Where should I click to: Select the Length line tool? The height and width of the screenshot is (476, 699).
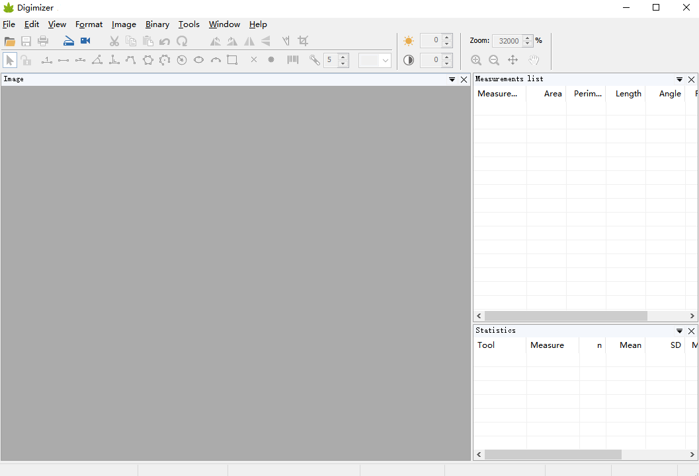click(x=63, y=60)
